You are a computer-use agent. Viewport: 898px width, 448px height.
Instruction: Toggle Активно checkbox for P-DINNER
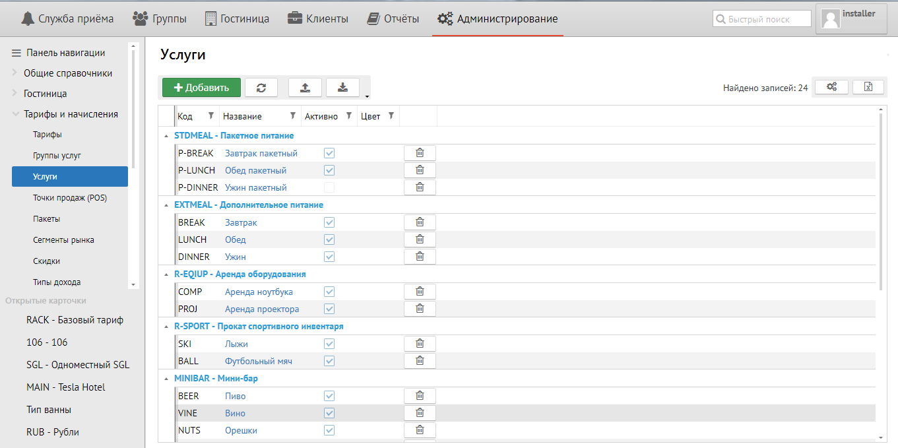(329, 187)
